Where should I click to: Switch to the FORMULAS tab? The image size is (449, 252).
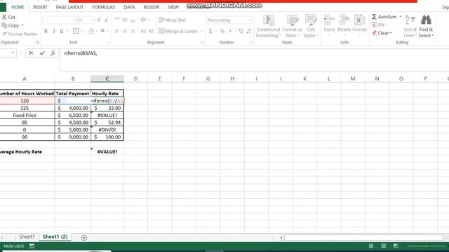point(103,7)
